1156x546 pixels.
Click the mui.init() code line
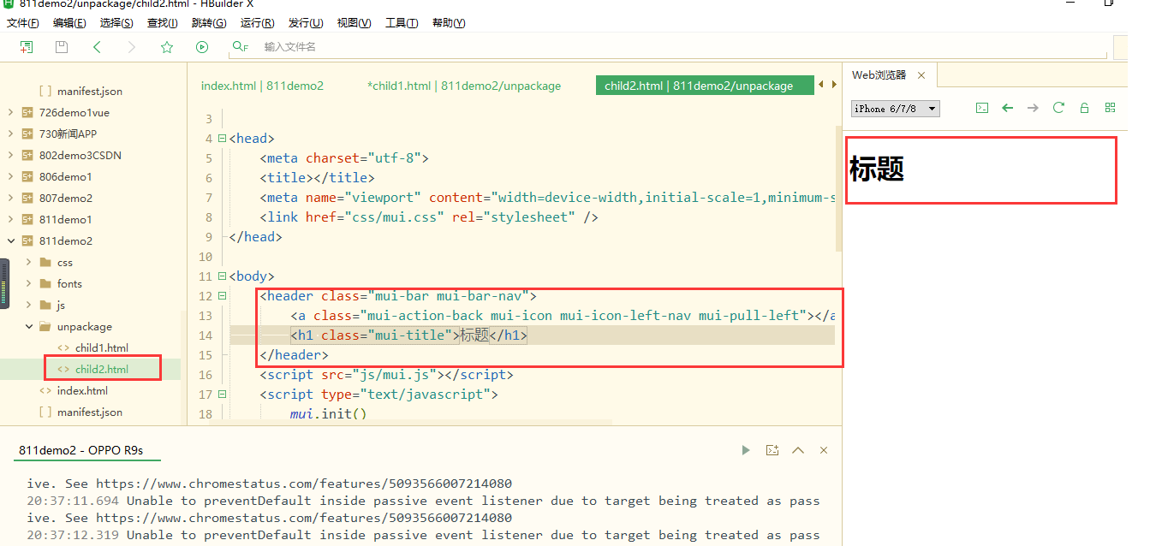point(328,414)
